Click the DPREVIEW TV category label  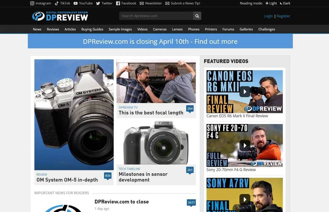(128, 107)
